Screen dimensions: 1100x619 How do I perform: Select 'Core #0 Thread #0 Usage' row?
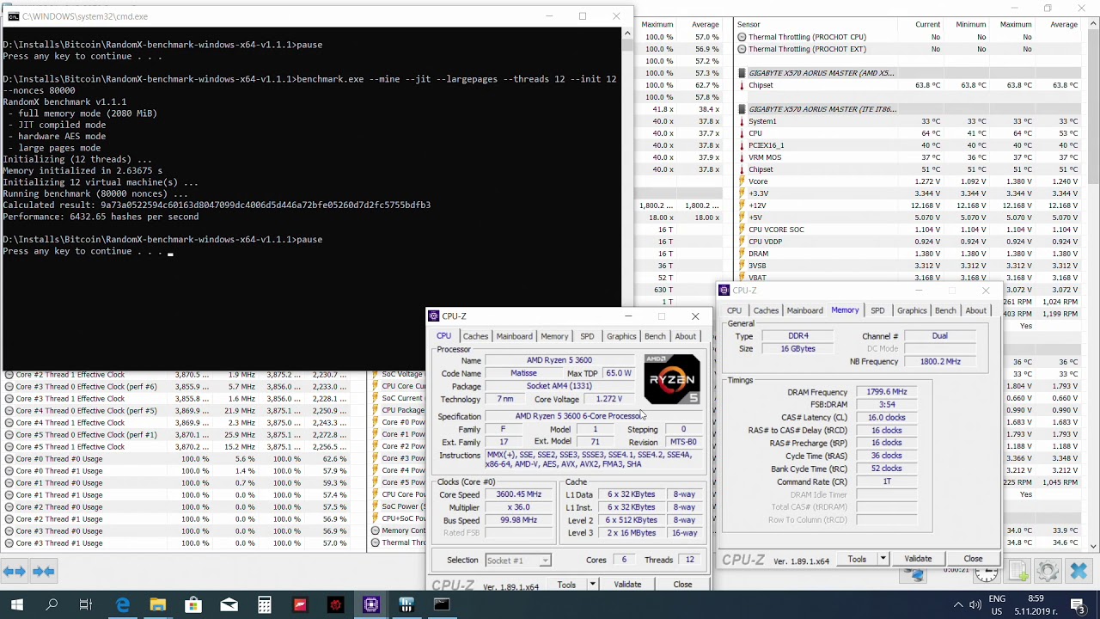182,459
